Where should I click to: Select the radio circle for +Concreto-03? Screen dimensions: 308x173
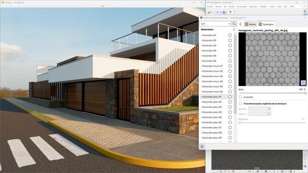[230, 46]
